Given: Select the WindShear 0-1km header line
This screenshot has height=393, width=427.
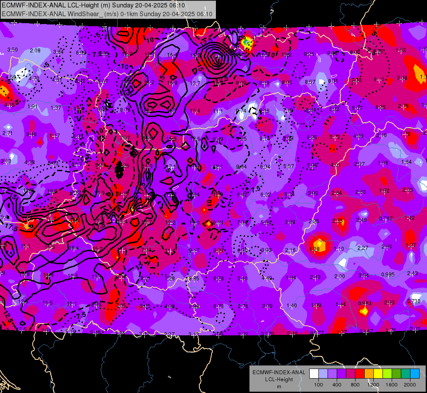Looking at the screenshot, I should coord(107,14).
